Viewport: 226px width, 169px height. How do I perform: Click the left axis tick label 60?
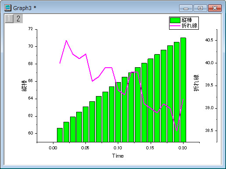coord(31,133)
